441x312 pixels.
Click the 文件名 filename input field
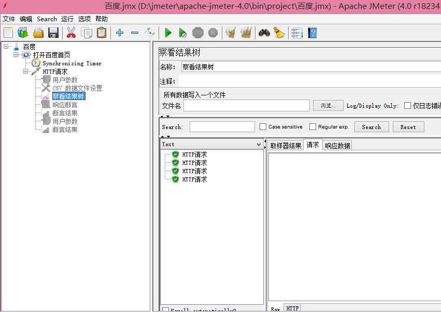point(247,106)
